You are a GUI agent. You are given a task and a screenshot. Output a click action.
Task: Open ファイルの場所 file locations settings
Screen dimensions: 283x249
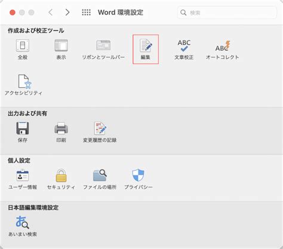tap(100, 179)
